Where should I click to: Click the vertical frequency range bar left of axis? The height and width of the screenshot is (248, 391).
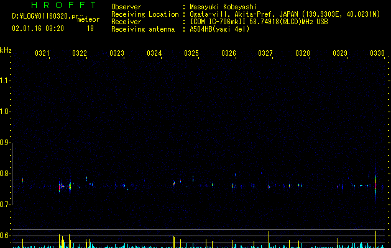12,174
